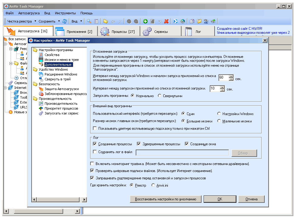Select Защита Автозагрузки in settings tree
Screen dimensions: 295x218
62,89
